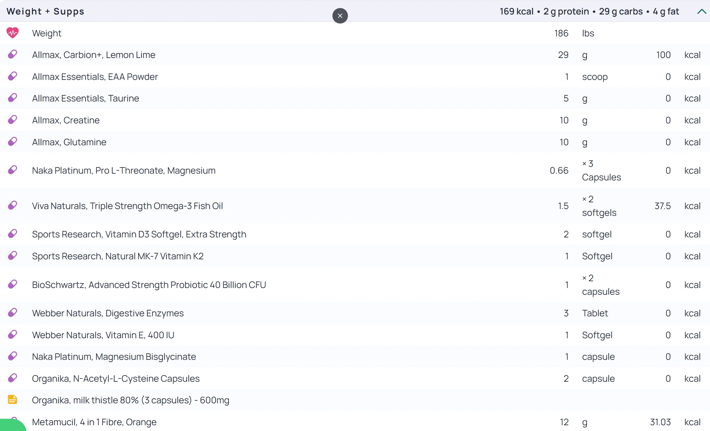The image size is (710, 431).
Task: Click the pill icon for Allmax Essentials EAA Powder
Action: coord(13,76)
